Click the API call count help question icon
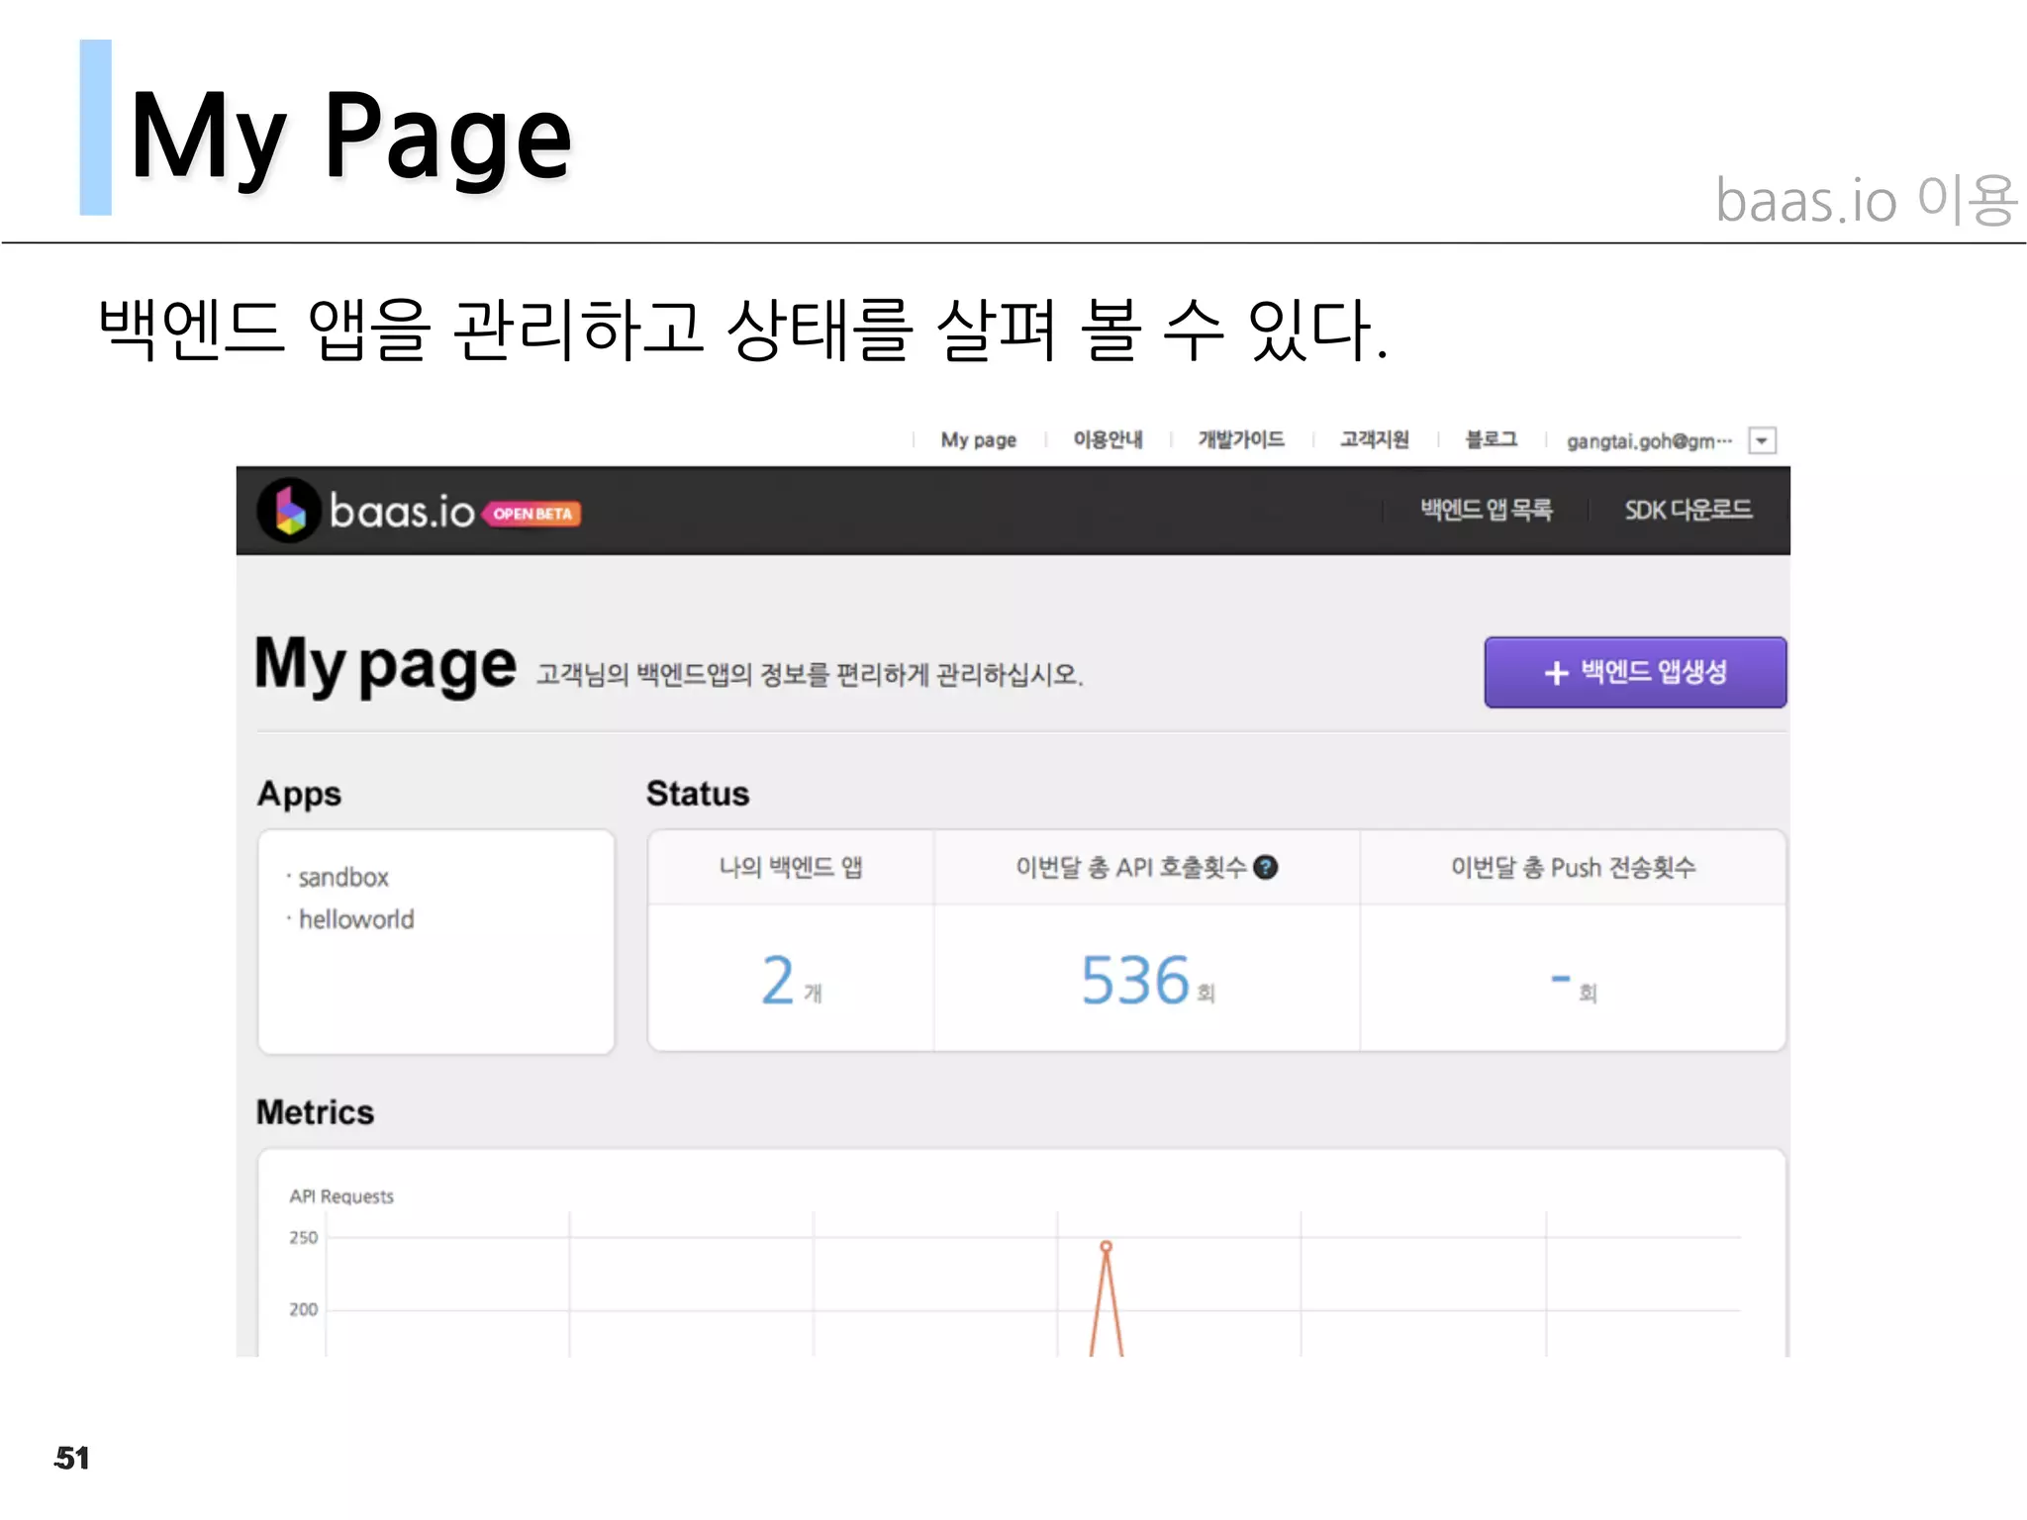The width and height of the screenshot is (2027, 1520). click(1266, 868)
